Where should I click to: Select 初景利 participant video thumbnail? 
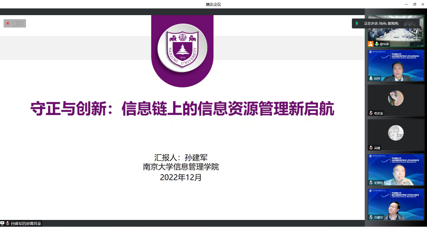click(396, 169)
